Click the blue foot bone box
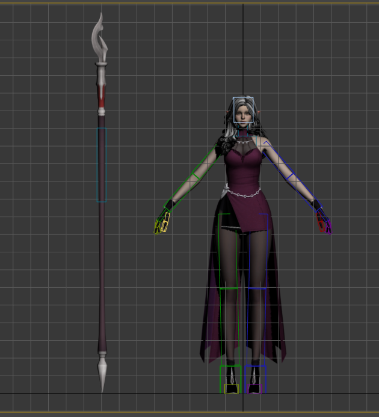The width and height of the screenshot is (379, 417). [x=255, y=379]
